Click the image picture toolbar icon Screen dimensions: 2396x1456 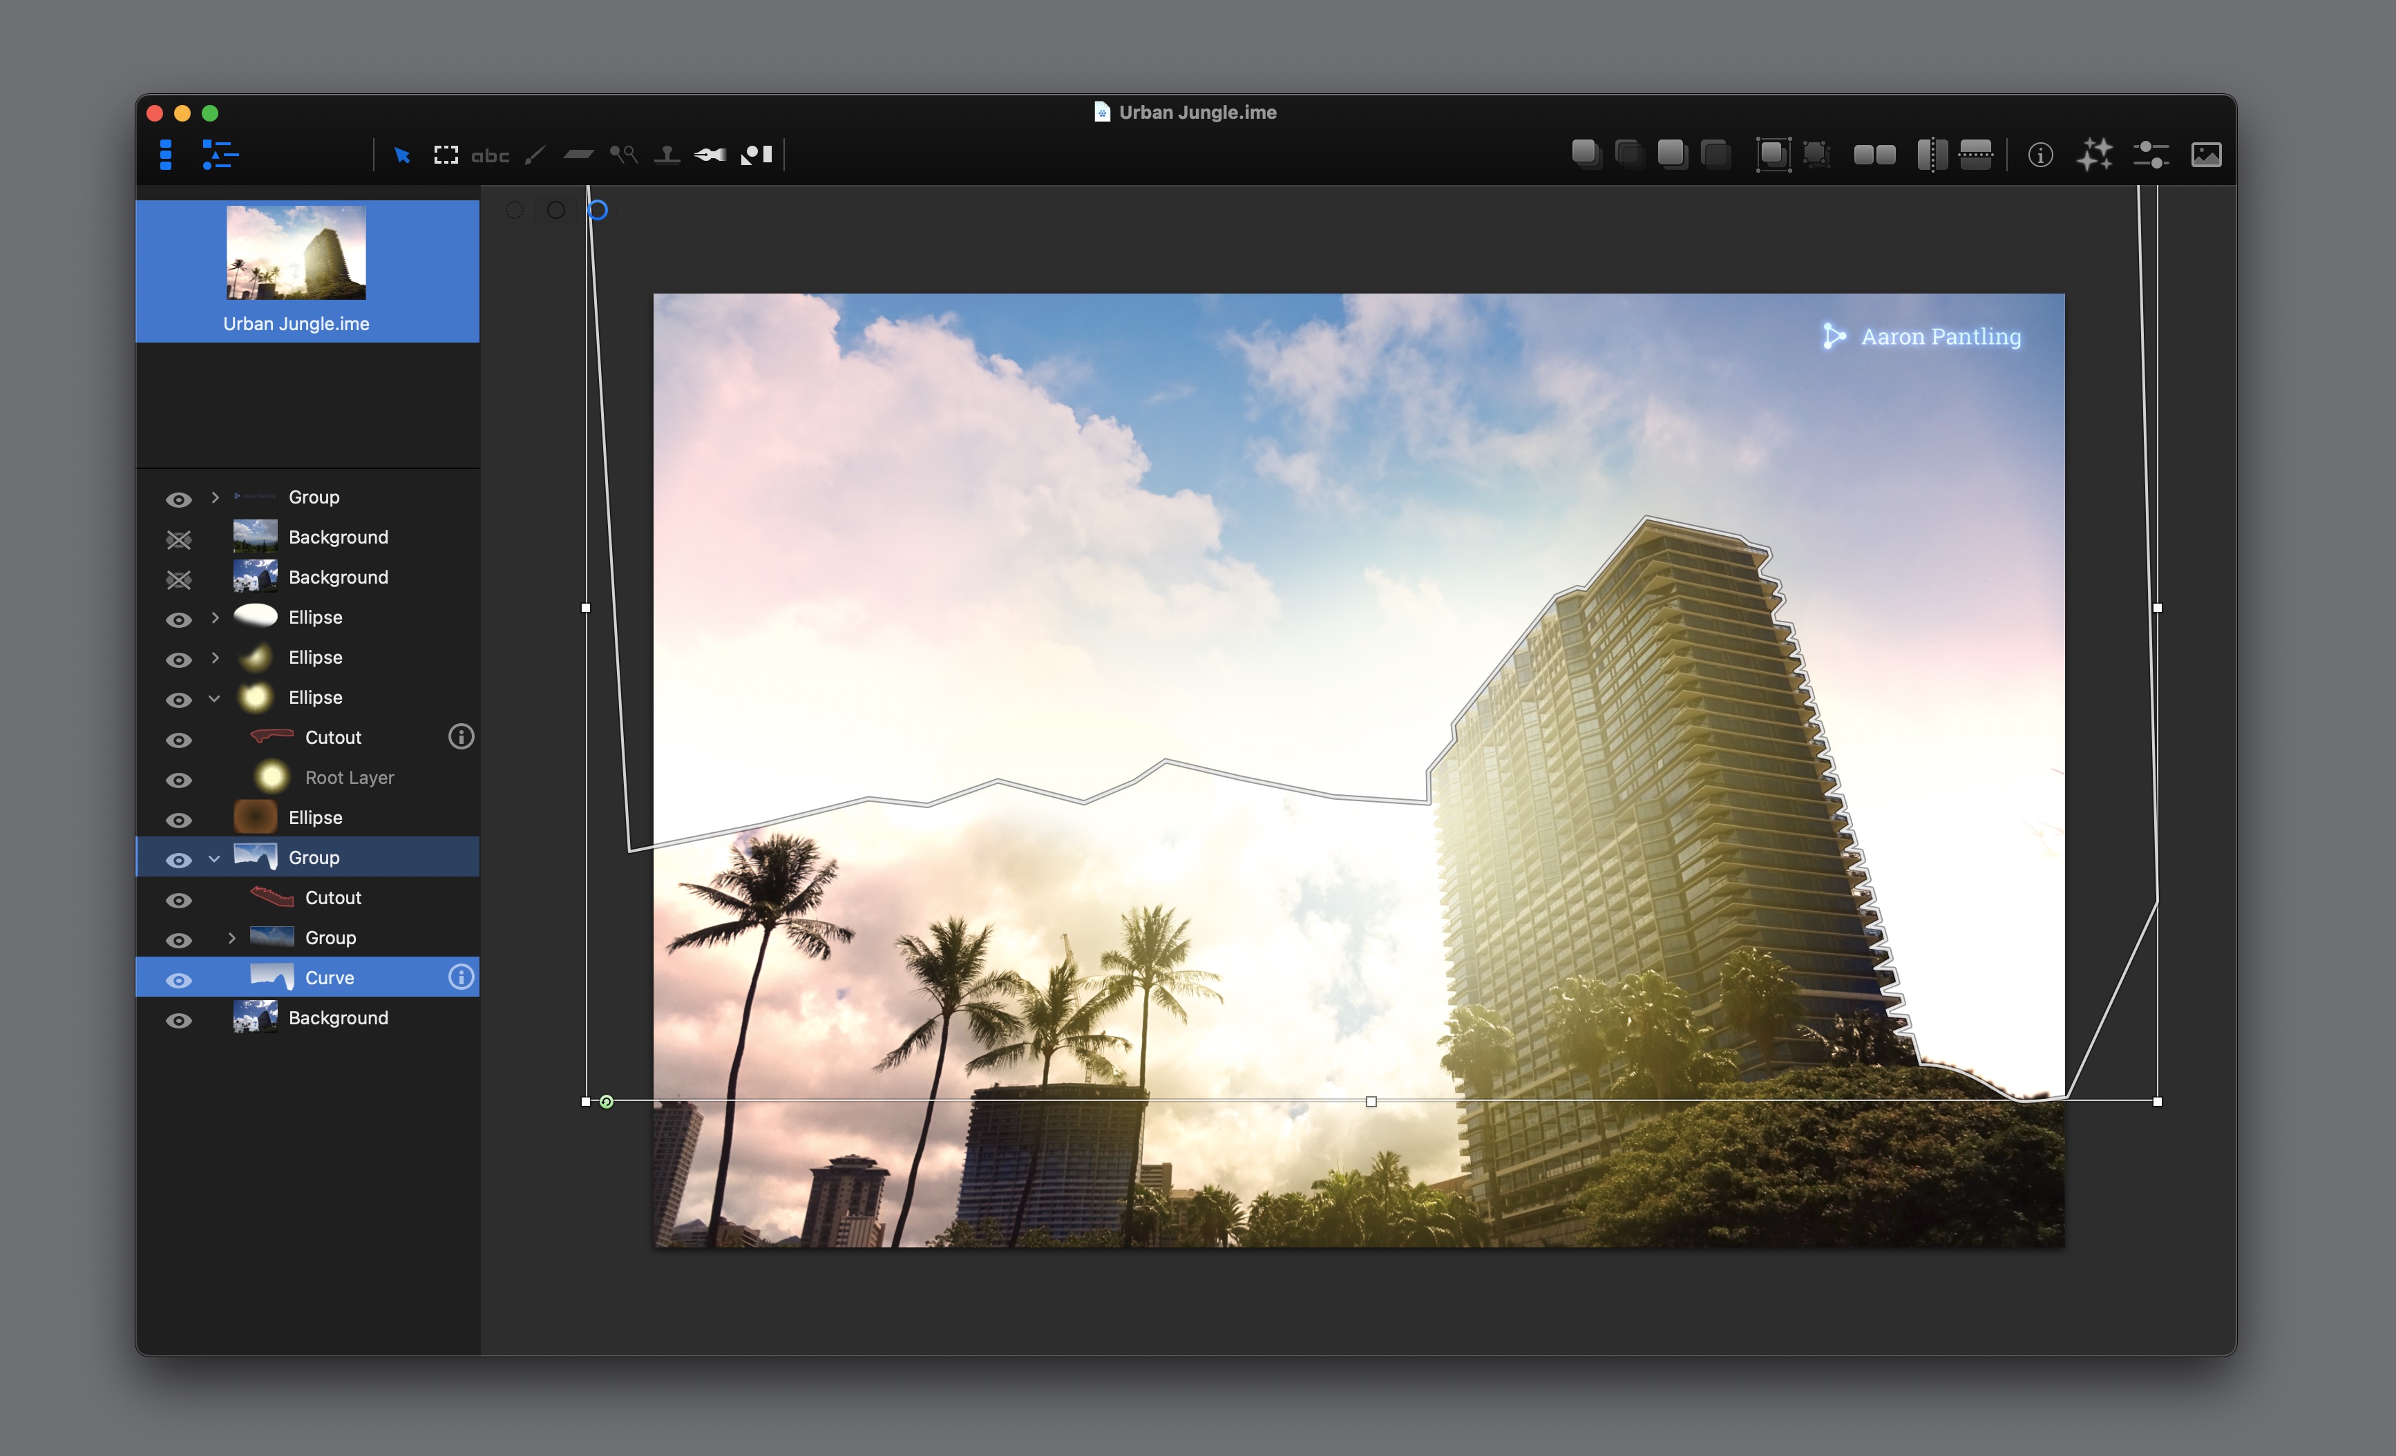pos(2205,155)
